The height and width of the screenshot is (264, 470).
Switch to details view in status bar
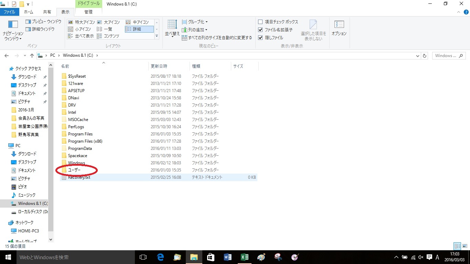pyautogui.click(x=457, y=246)
